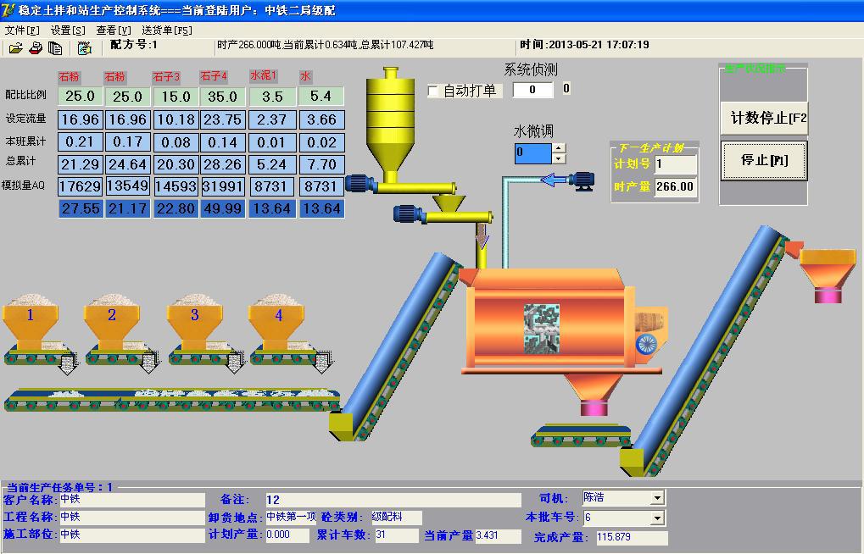
Task: Enable the 自动打单 checkbox
Action: pos(434,91)
